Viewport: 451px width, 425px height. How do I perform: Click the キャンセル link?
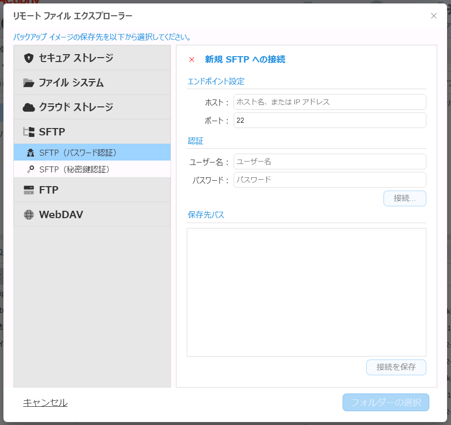pos(45,402)
